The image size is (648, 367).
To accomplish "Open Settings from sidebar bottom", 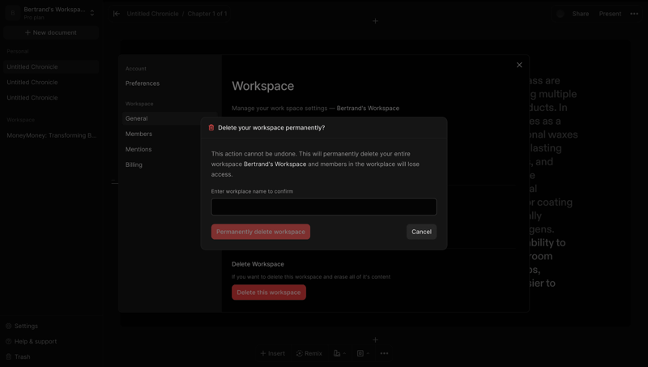I will pos(22,326).
